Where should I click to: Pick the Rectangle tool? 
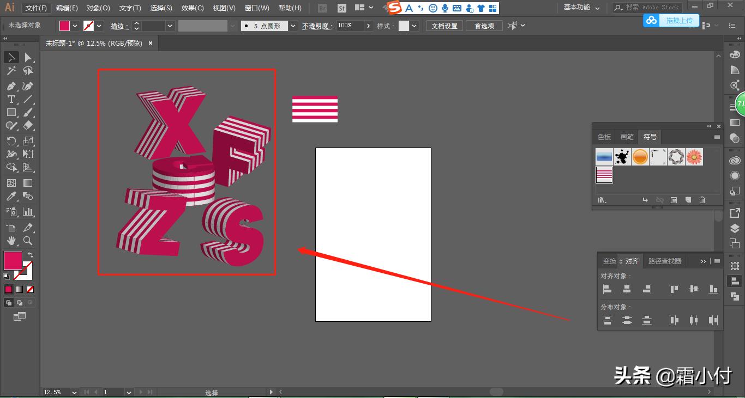point(11,112)
